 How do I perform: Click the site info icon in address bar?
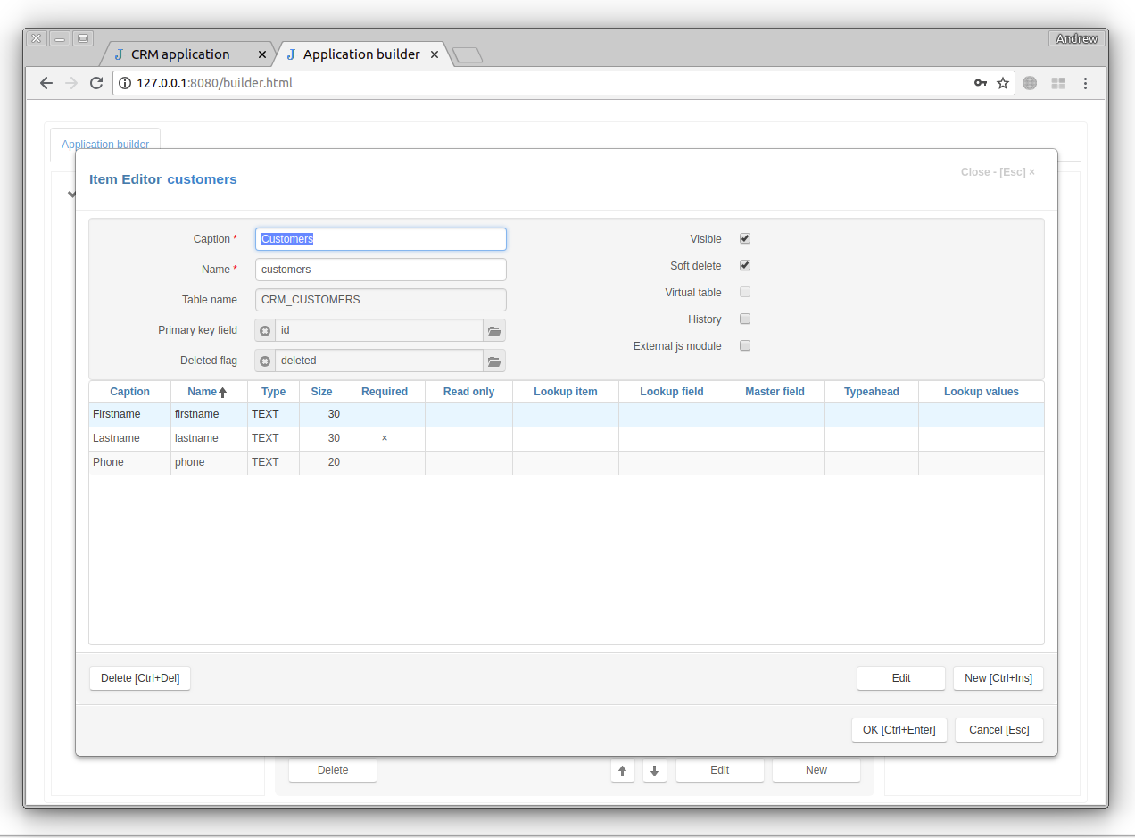[x=125, y=83]
